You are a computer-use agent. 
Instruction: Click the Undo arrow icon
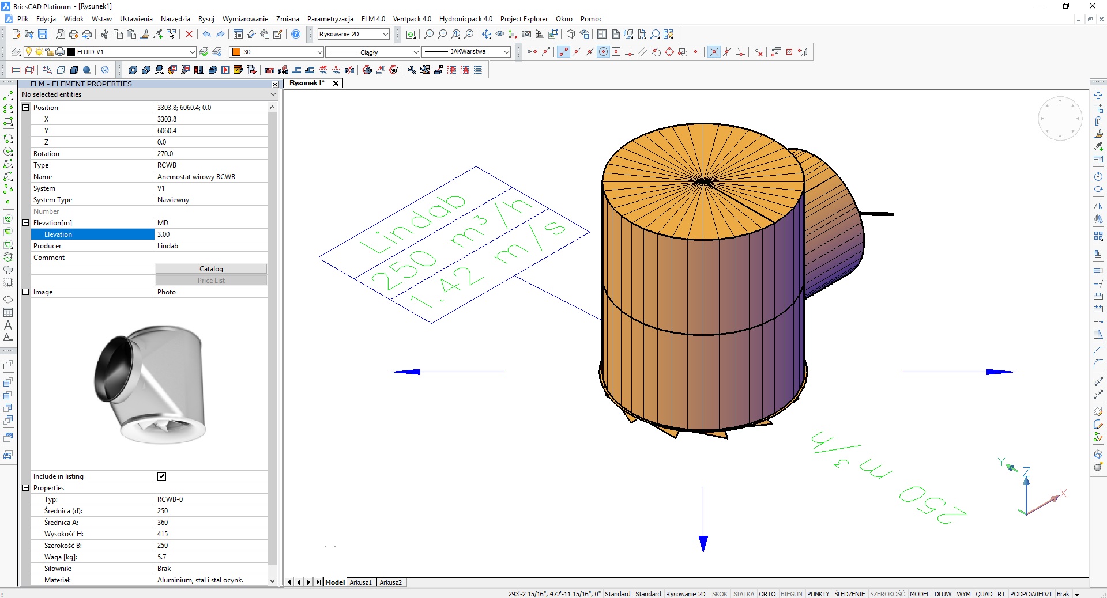(206, 34)
